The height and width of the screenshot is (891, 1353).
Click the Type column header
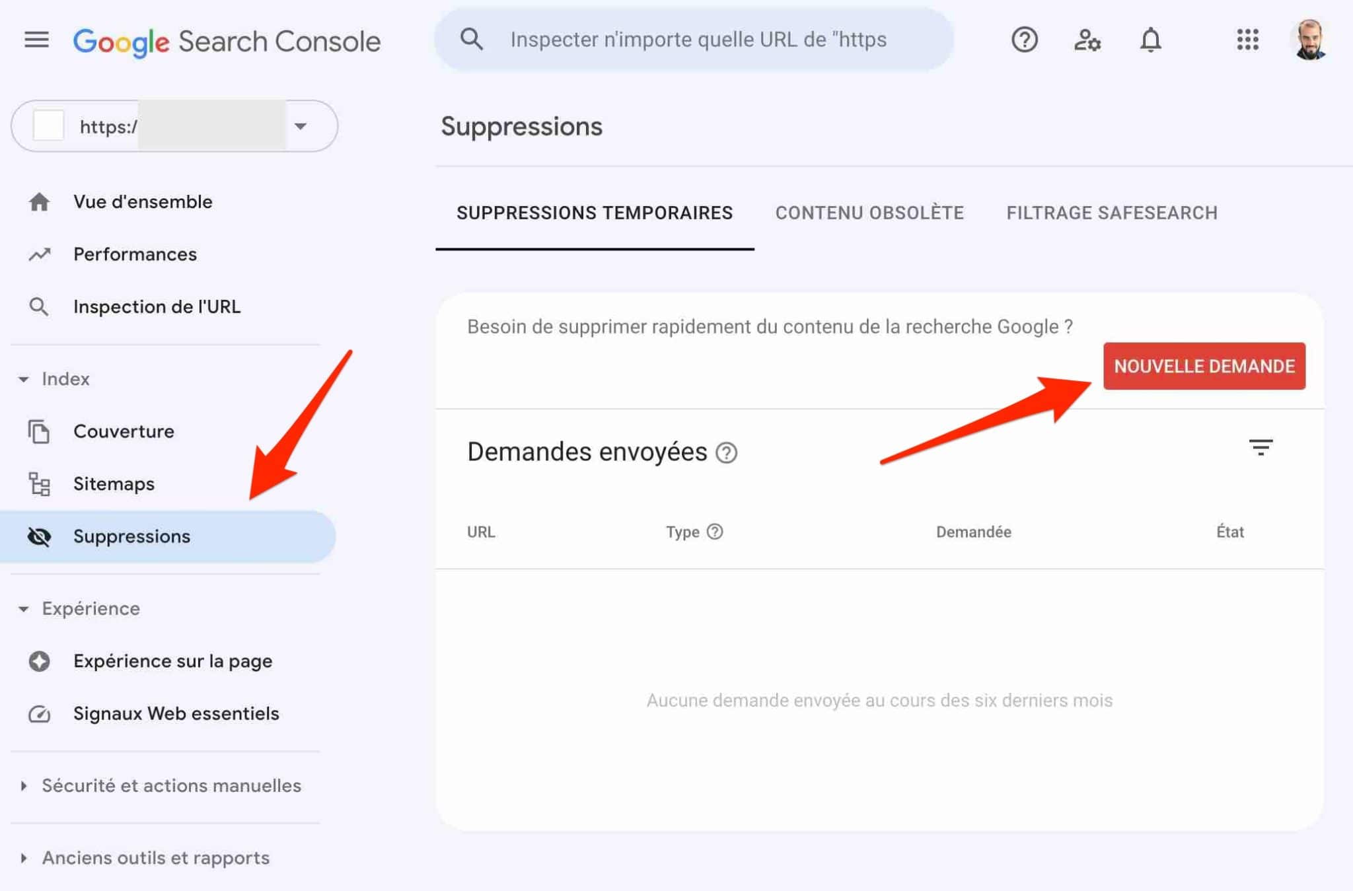[682, 532]
